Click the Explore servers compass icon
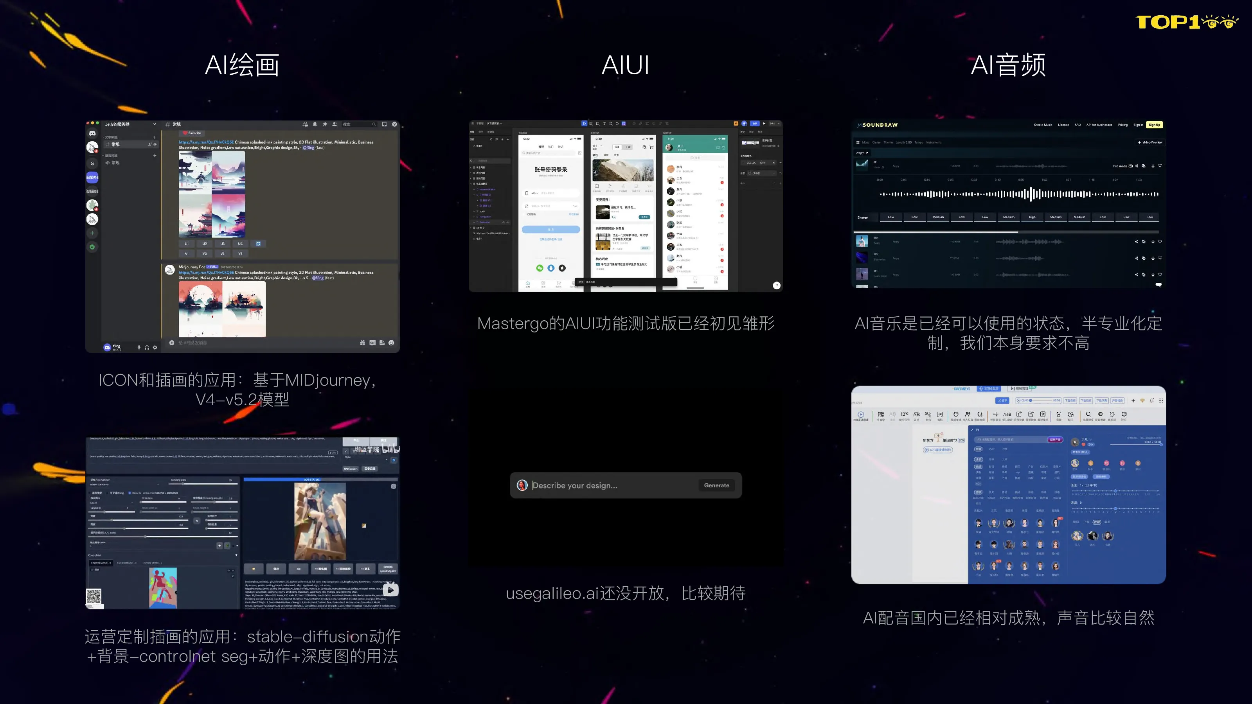The height and width of the screenshot is (704, 1252). point(92,247)
